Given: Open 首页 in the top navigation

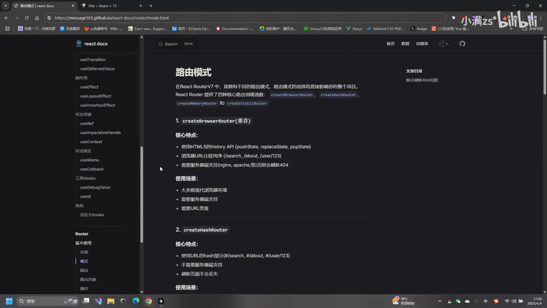Looking at the screenshot, I should [x=391, y=44].
